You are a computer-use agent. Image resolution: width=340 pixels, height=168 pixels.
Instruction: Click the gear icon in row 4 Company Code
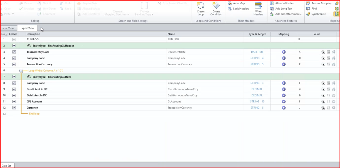coord(334,58)
